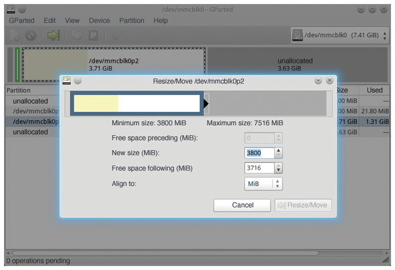395x270 pixels.
Task: Increase New size with up arrow
Action: [x=278, y=151]
